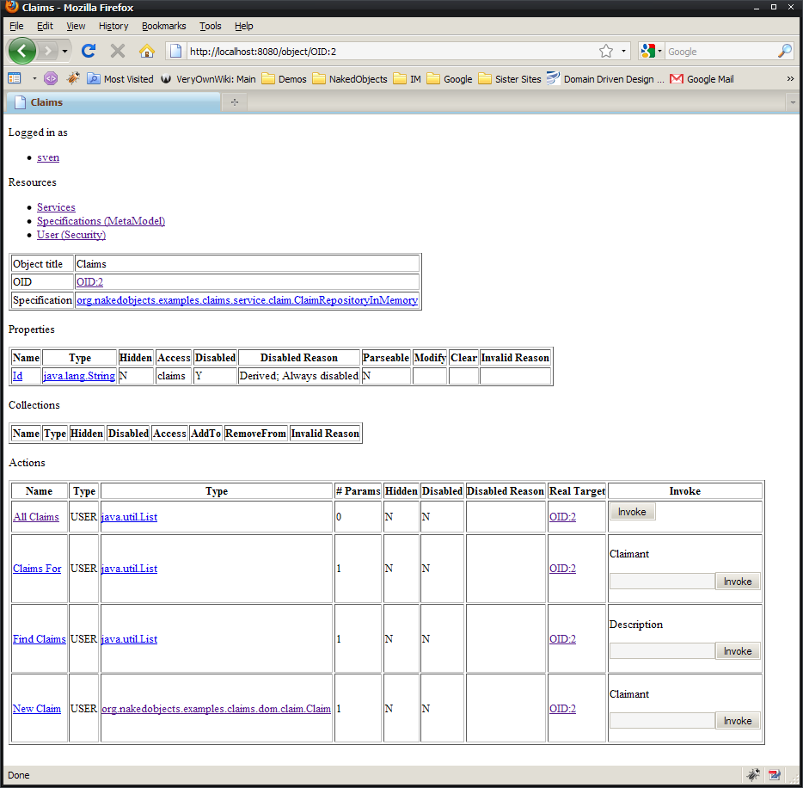Screen dimensions: 803x788
Task: Click the Forward navigation arrow
Action: click(x=47, y=51)
